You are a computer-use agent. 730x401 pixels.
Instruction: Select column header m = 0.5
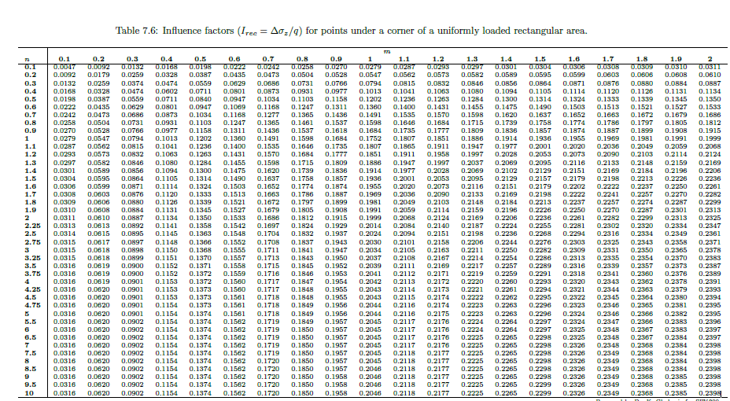point(200,59)
